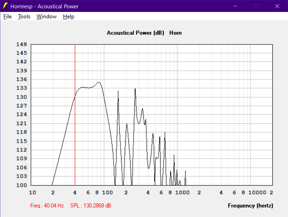Click the Frequency (hertz) axis label

click(x=250, y=206)
